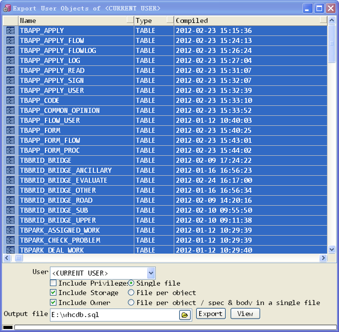Open the output file browse folder icon
Viewport: 339px width, 332px height.
click(185, 315)
